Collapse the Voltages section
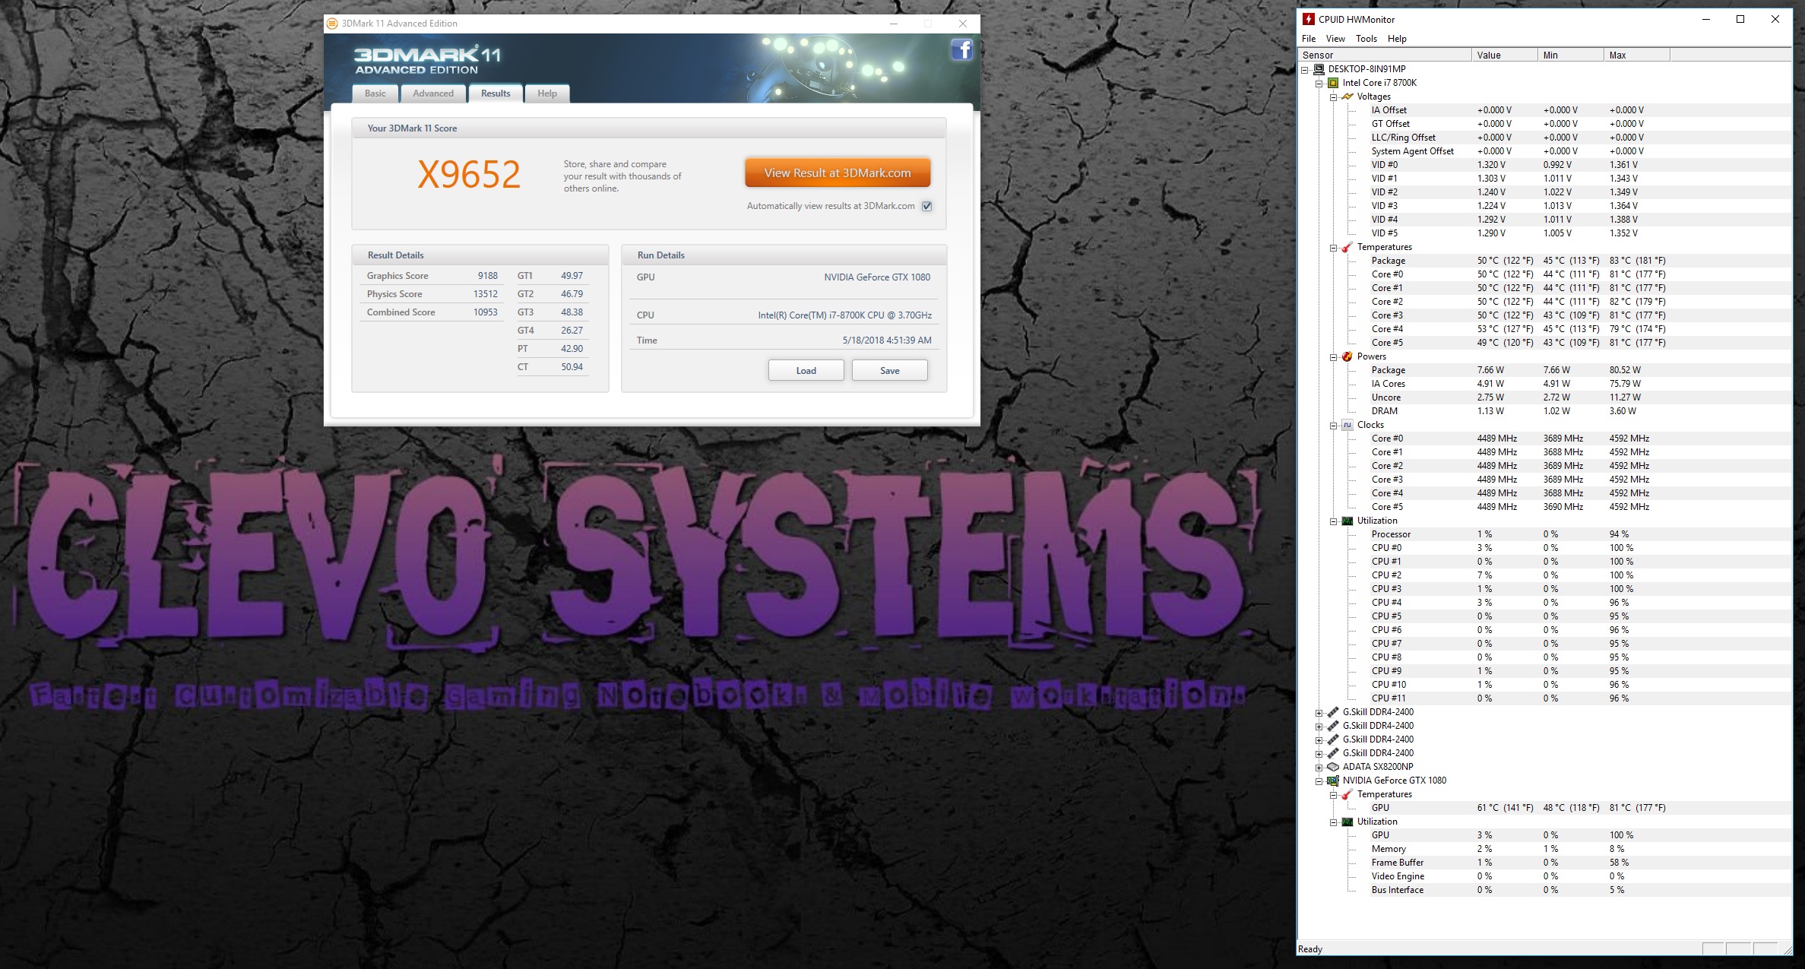 point(1334,97)
